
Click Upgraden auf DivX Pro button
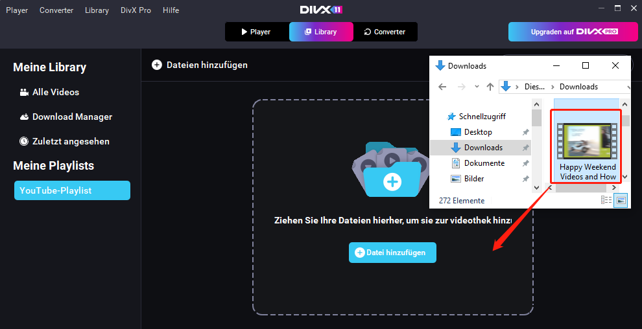click(x=573, y=32)
